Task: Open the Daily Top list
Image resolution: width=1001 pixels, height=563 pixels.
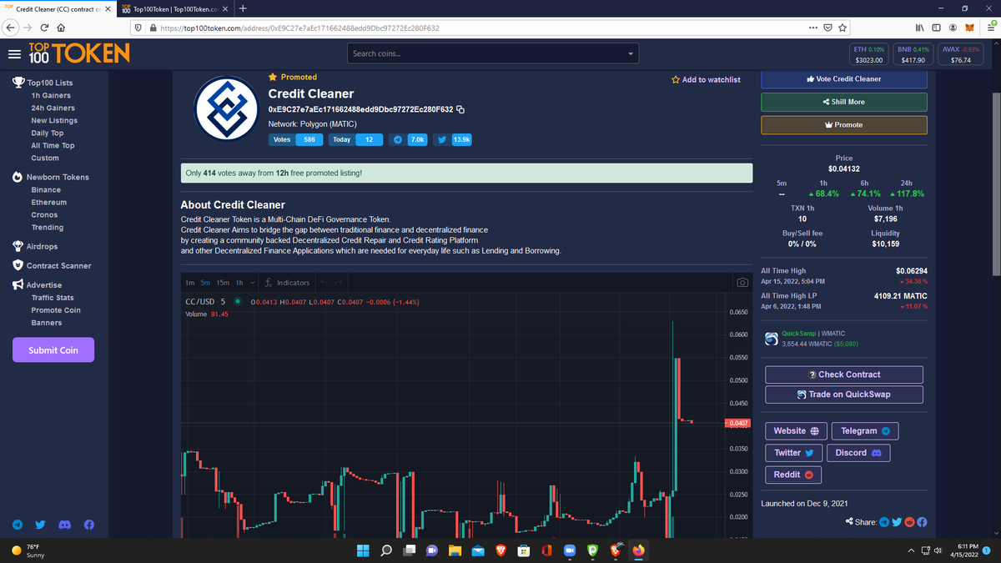Action: click(x=48, y=133)
